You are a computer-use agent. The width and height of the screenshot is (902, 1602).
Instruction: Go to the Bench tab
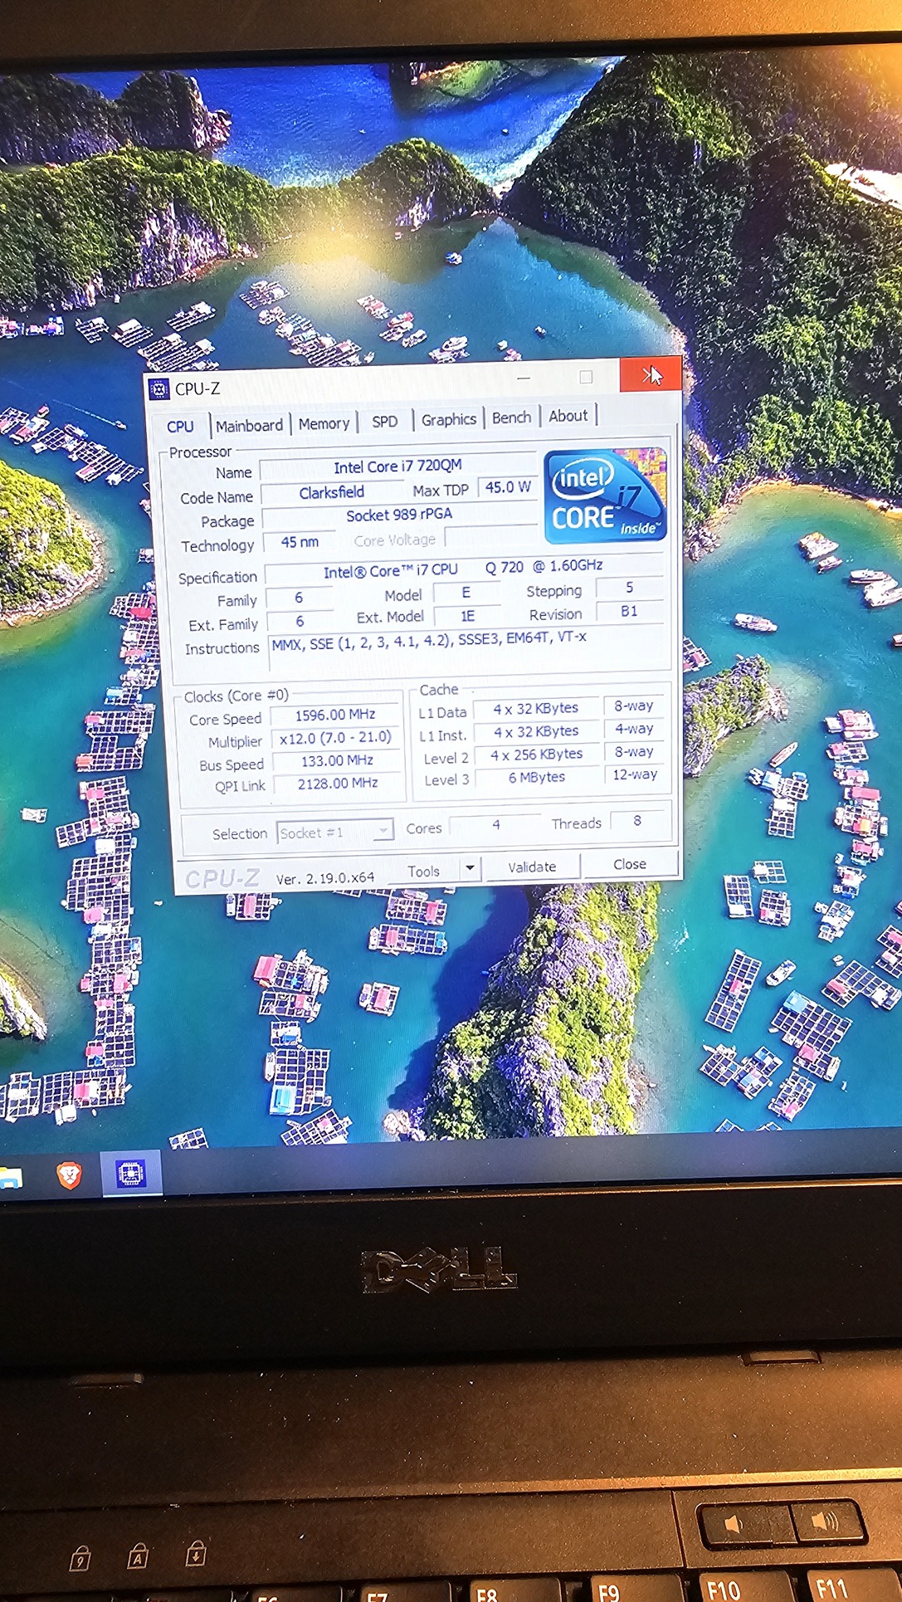(511, 418)
